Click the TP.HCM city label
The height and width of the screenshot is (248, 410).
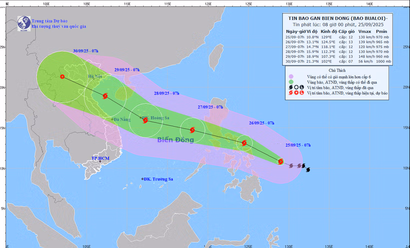[100, 158]
